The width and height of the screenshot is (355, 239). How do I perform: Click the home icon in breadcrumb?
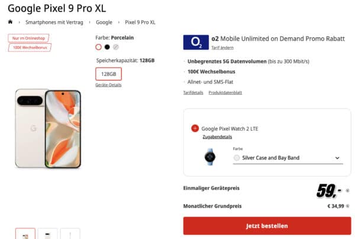tap(10, 22)
